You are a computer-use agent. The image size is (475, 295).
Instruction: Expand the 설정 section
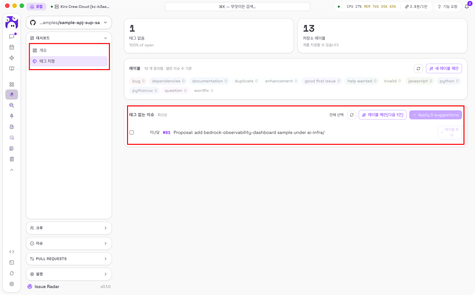tap(69, 274)
